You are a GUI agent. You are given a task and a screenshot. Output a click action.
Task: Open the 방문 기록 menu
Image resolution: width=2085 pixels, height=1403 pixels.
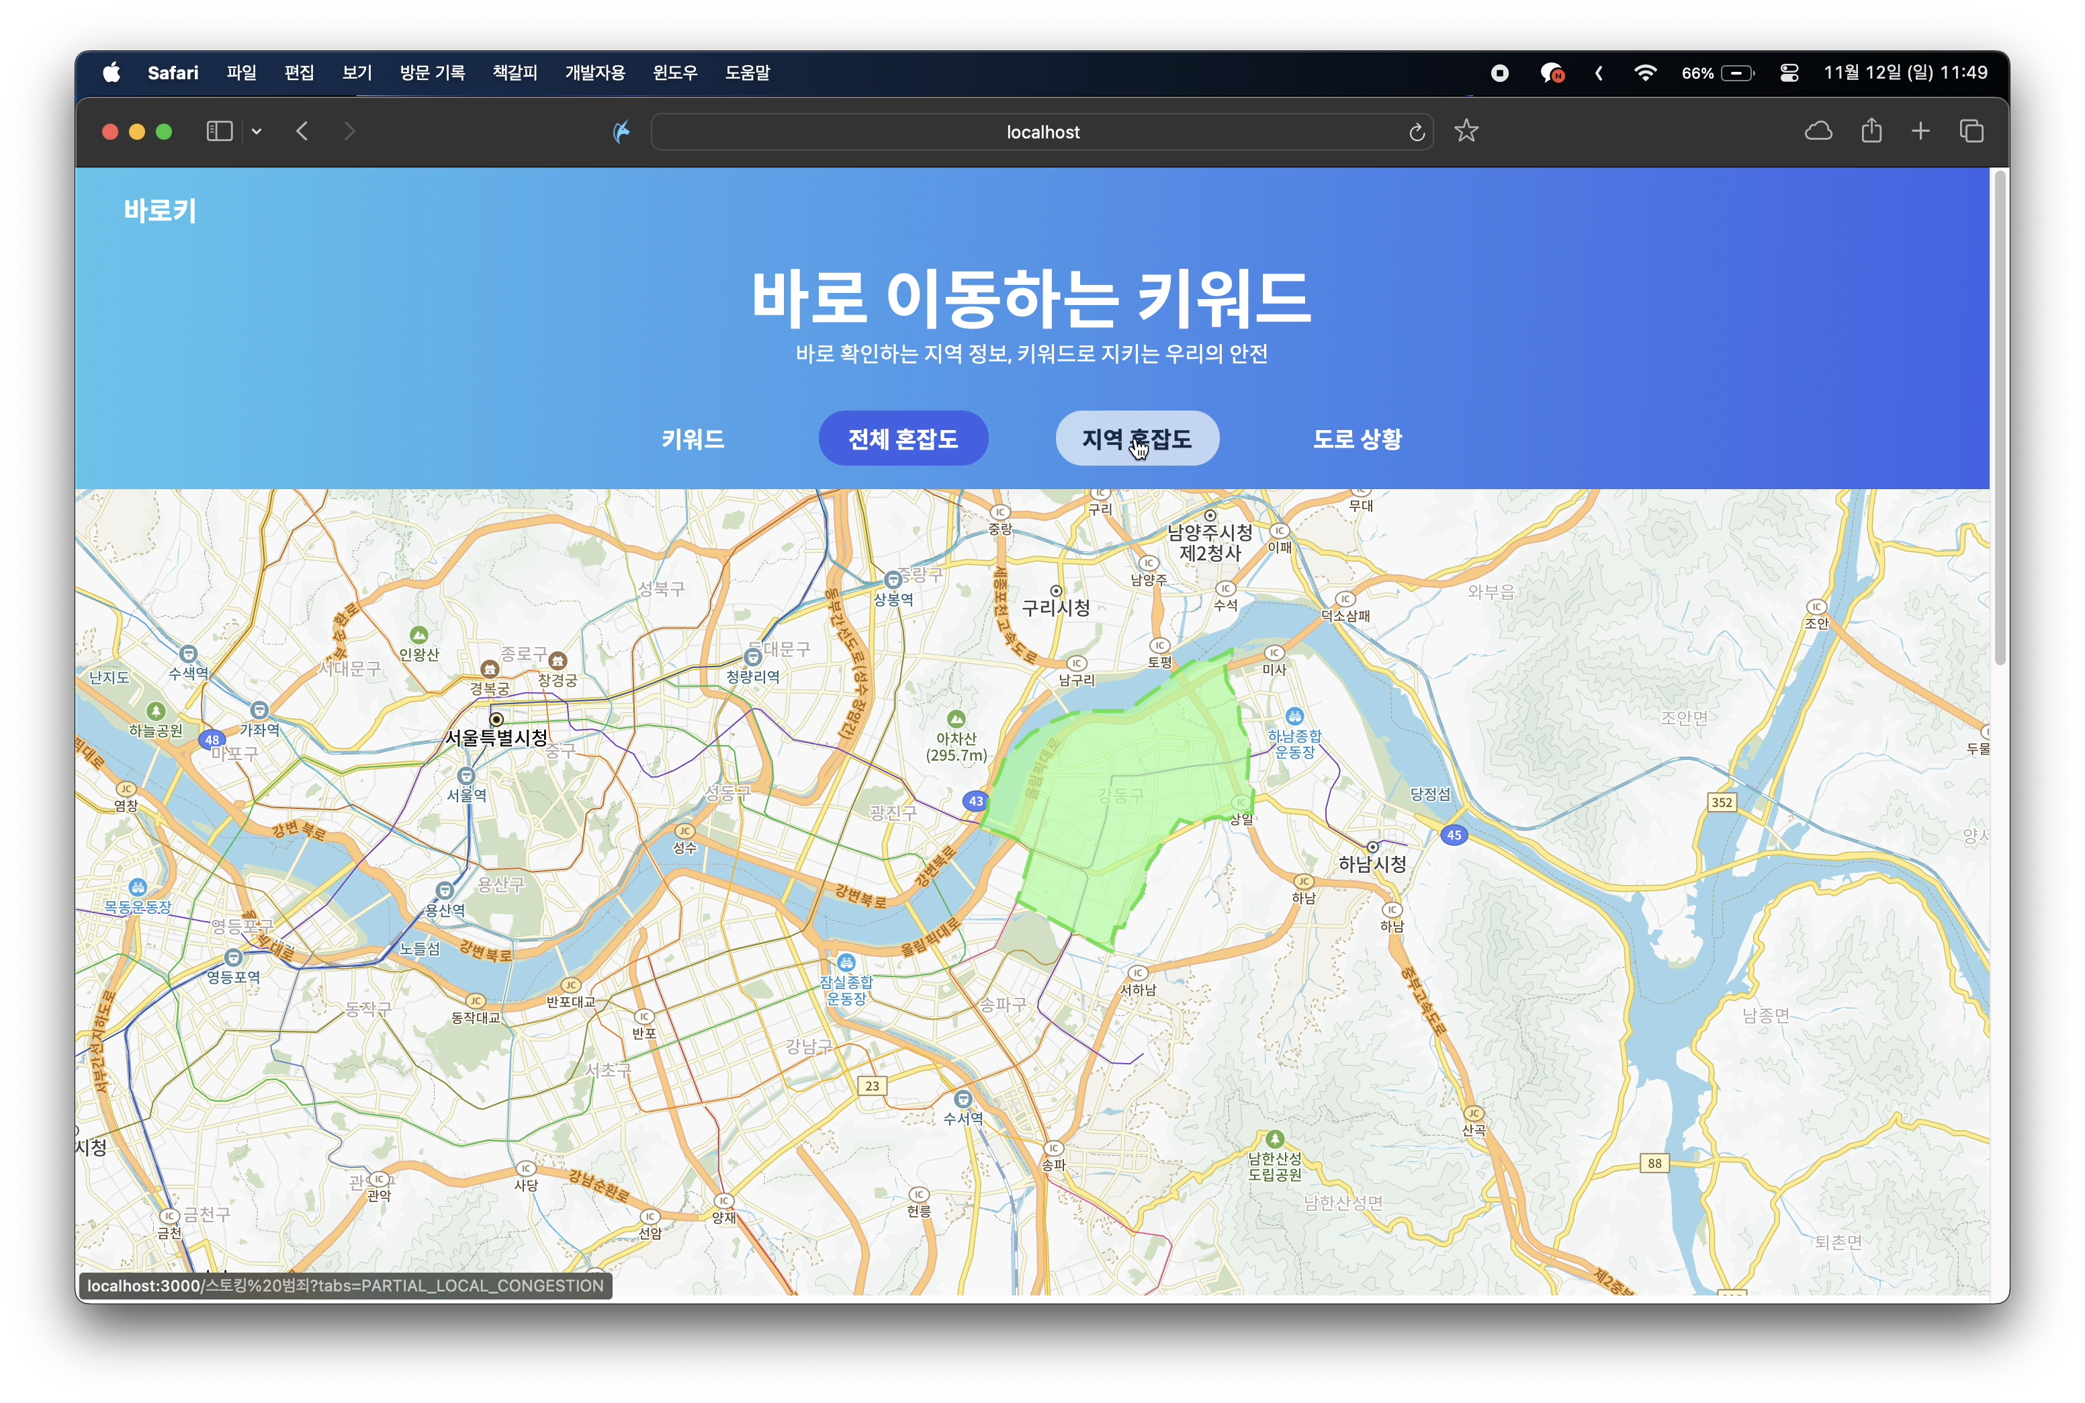click(432, 73)
